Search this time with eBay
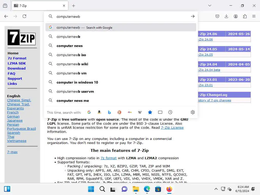 coord(130,112)
